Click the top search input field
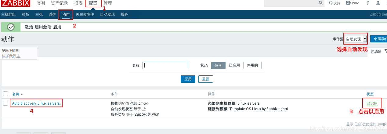This screenshot has height=134, width=387. coord(291,3)
